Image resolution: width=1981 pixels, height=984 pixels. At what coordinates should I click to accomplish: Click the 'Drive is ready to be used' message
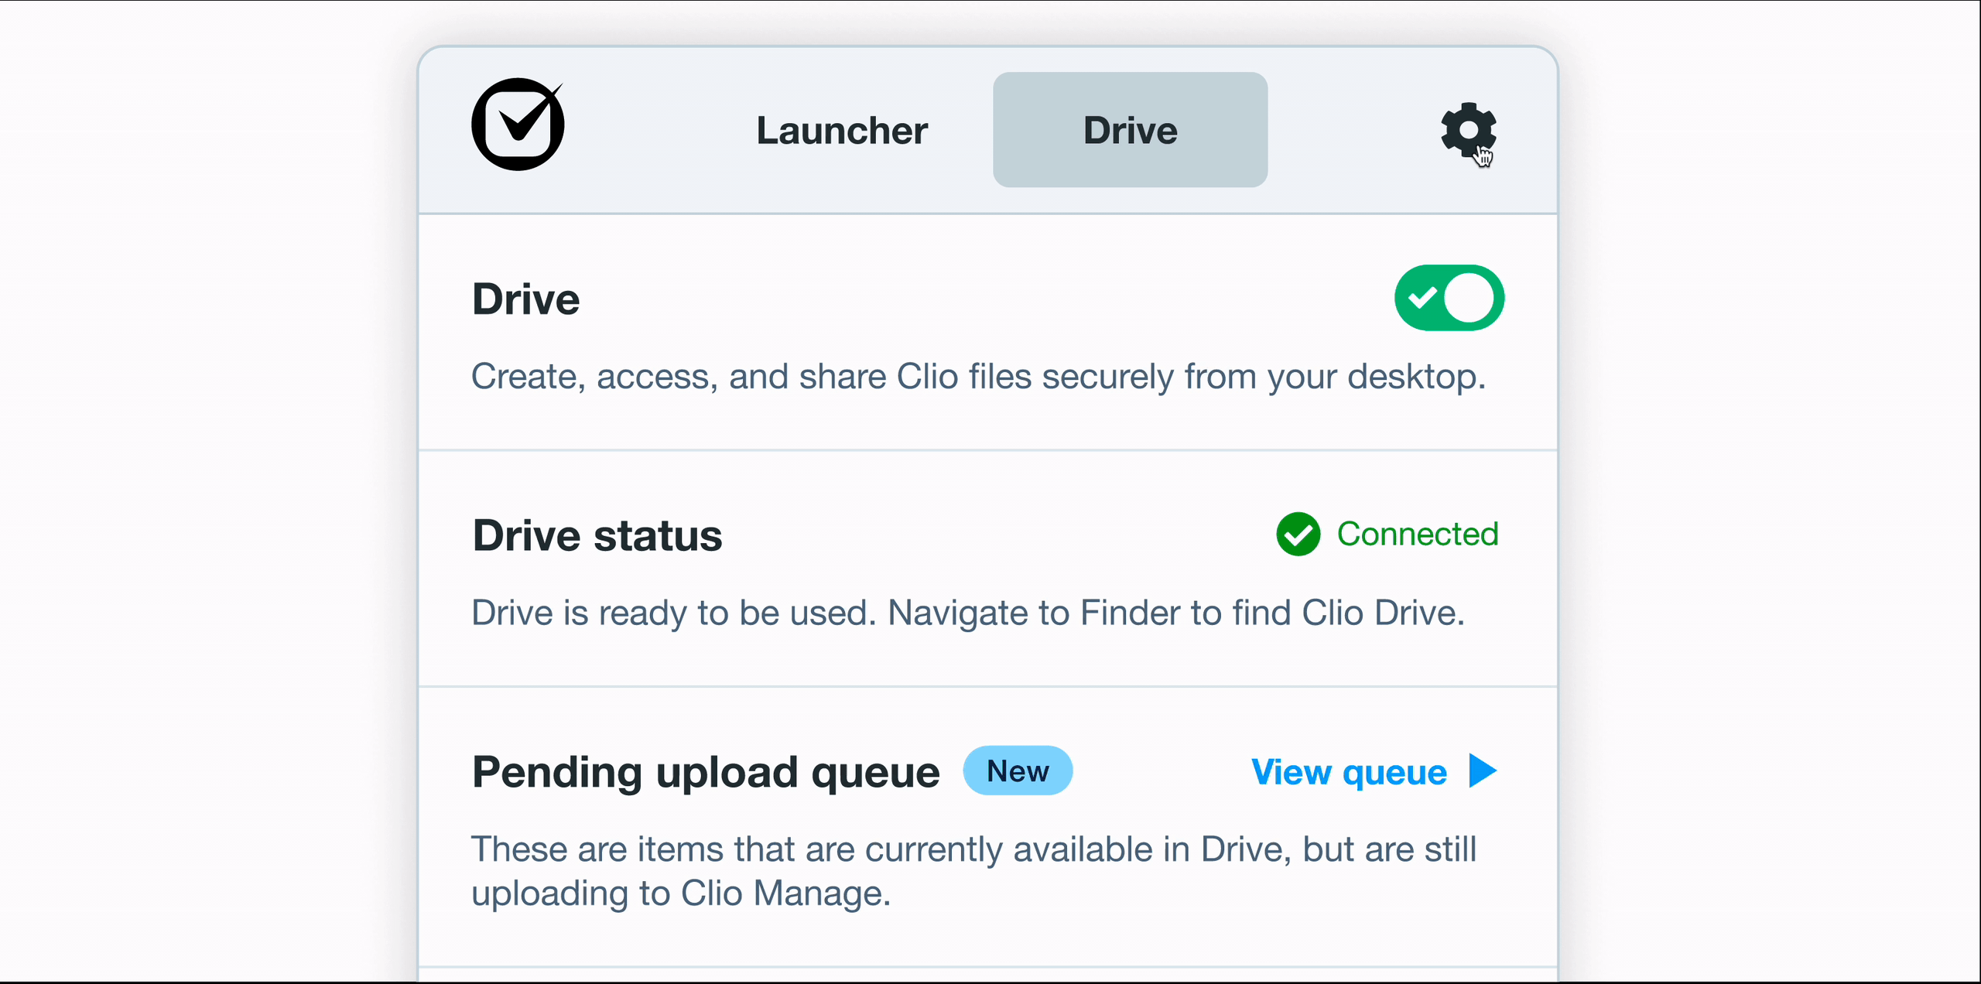[x=673, y=613]
